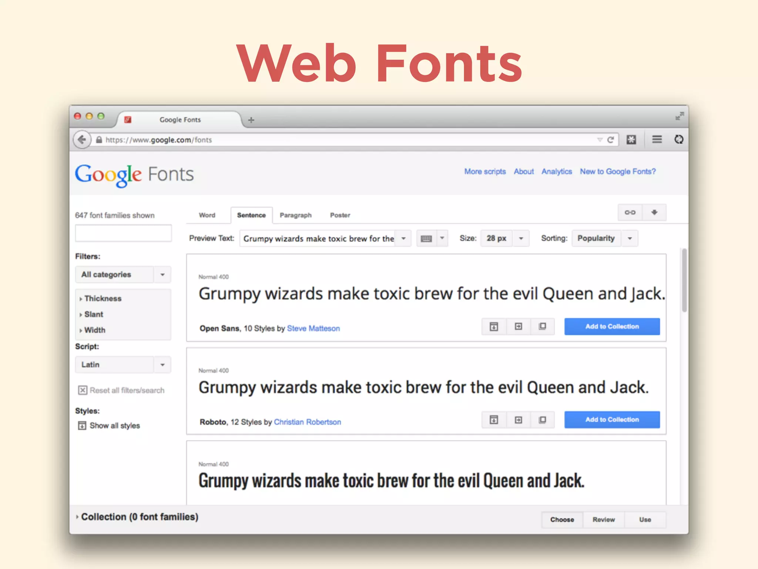758x569 pixels.
Task: Click Open Sans pop-out right-arrow icon
Action: (x=519, y=327)
